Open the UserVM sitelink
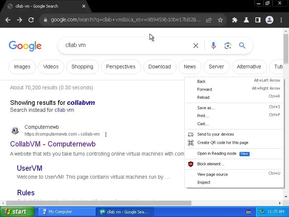 coord(30,168)
